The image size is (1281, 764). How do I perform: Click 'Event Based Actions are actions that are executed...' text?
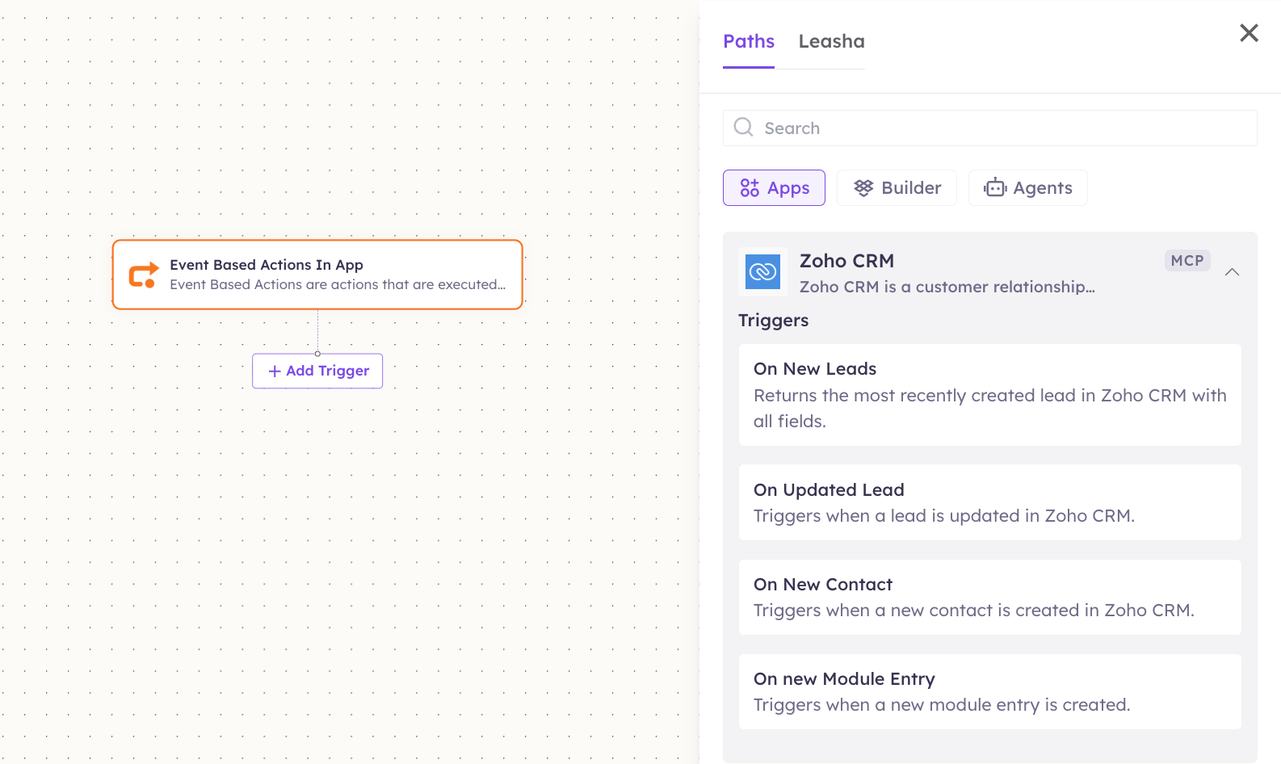tap(338, 285)
